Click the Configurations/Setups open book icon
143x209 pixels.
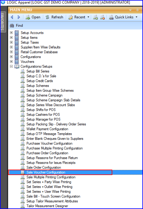pyautogui.click(x=17, y=66)
